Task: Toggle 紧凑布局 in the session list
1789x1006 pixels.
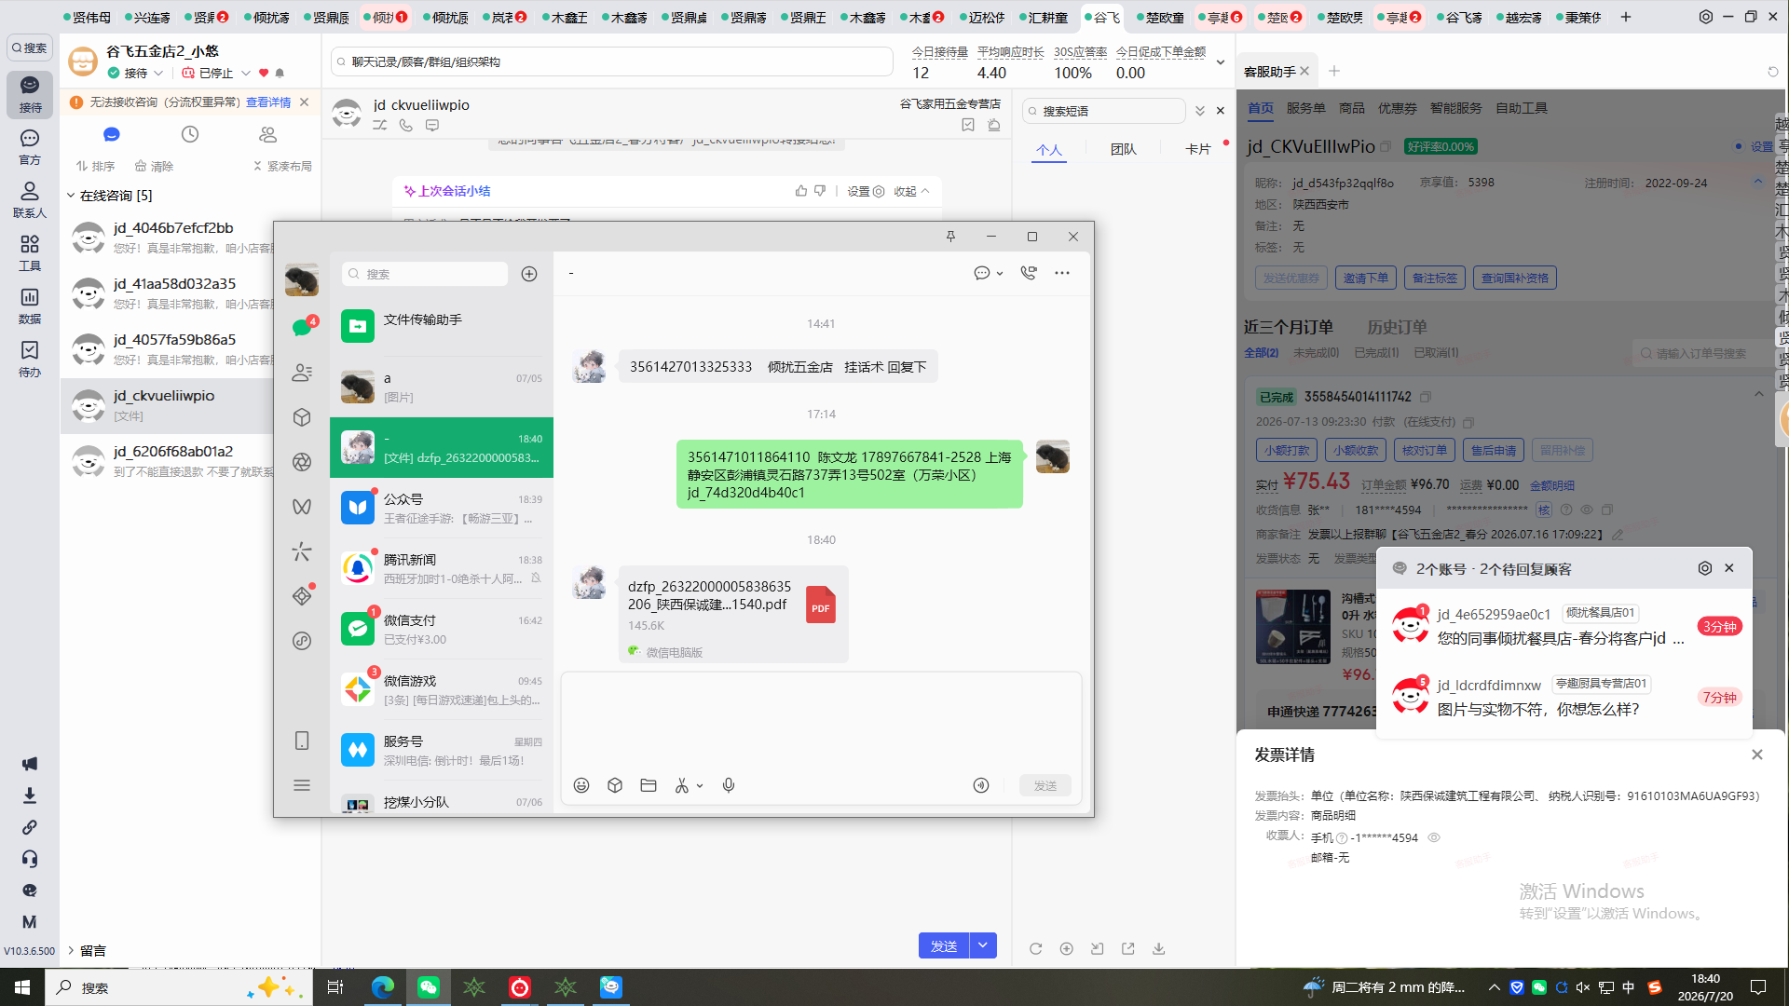Action: [x=282, y=166]
